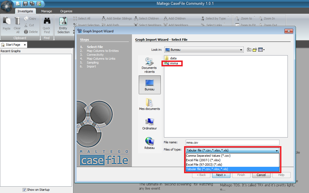Create a new graph from quick toolbar
309x193 pixels.
pyautogui.click(x=18, y=4)
